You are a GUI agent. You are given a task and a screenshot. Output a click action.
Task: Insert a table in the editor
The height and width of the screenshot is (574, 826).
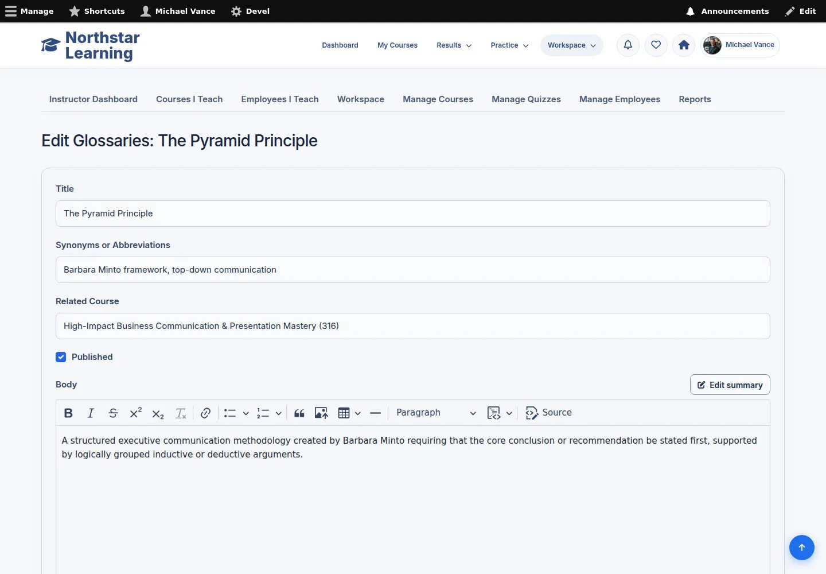[344, 413]
